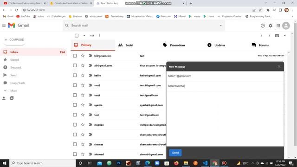Screen dimensions: 297x167
Task: Open the select dropdown arrow beside the checkbox
Action: click(84, 36)
